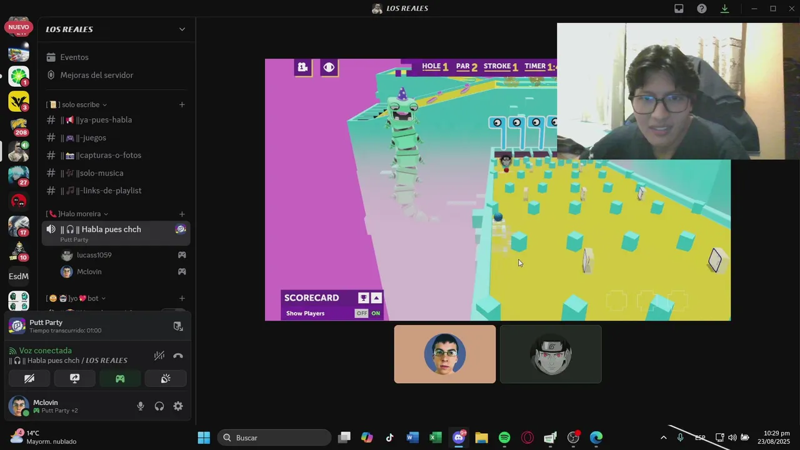Screen dimensions: 800x450
Task: Set Show Players to ON
Action: pyautogui.click(x=376, y=313)
